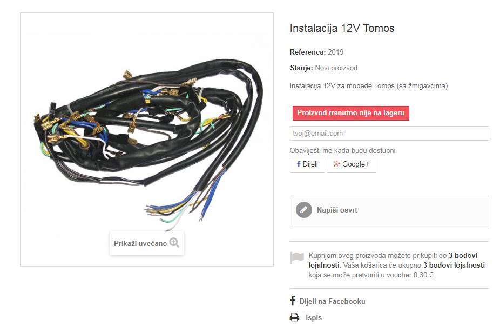Focus the tvoj@email.com input field
This screenshot has width=500, height=332.
coord(389,133)
